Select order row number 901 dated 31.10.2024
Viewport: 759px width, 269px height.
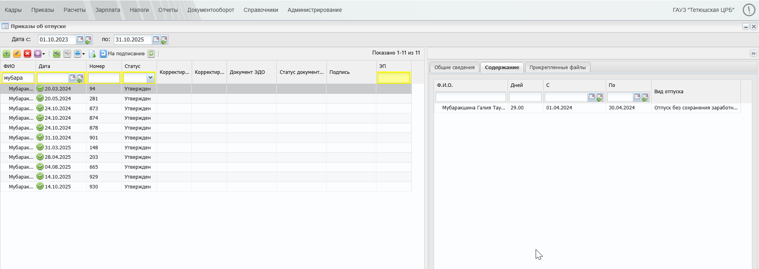click(x=206, y=138)
